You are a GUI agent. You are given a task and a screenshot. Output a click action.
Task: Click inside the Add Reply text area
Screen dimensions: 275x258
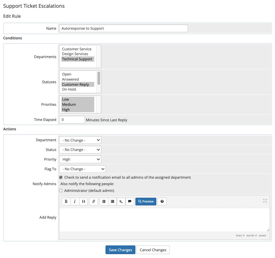tap(164, 220)
